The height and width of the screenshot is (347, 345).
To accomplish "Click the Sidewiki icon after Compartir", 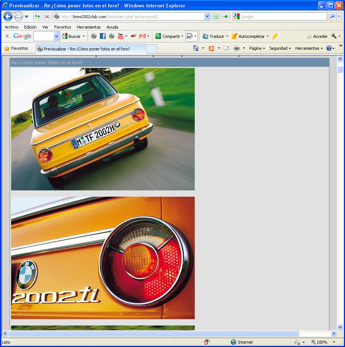I will point(190,36).
